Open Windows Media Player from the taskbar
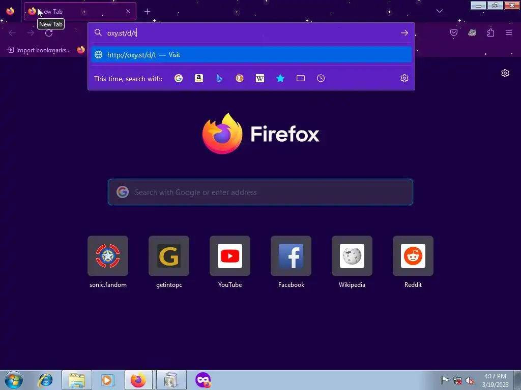521x390 pixels. (x=108, y=380)
